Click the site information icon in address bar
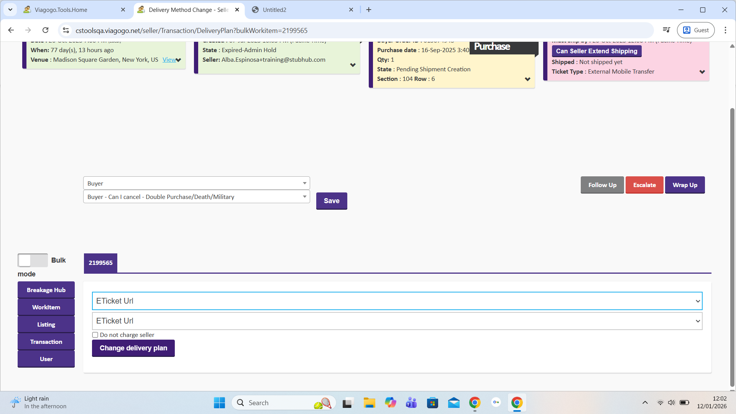Viewport: 736px width, 414px height. click(66, 30)
